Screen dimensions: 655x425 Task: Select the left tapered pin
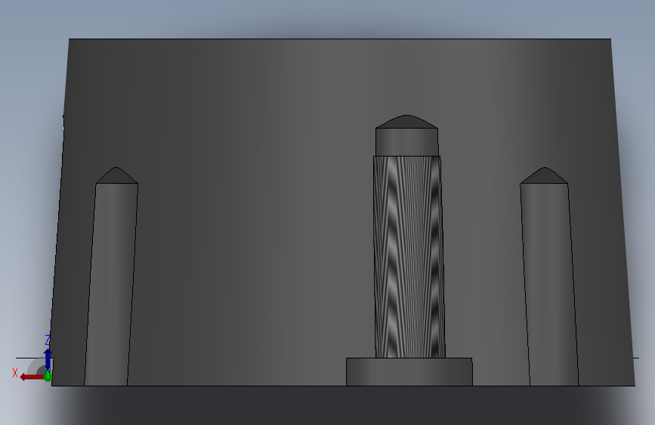click(x=112, y=284)
